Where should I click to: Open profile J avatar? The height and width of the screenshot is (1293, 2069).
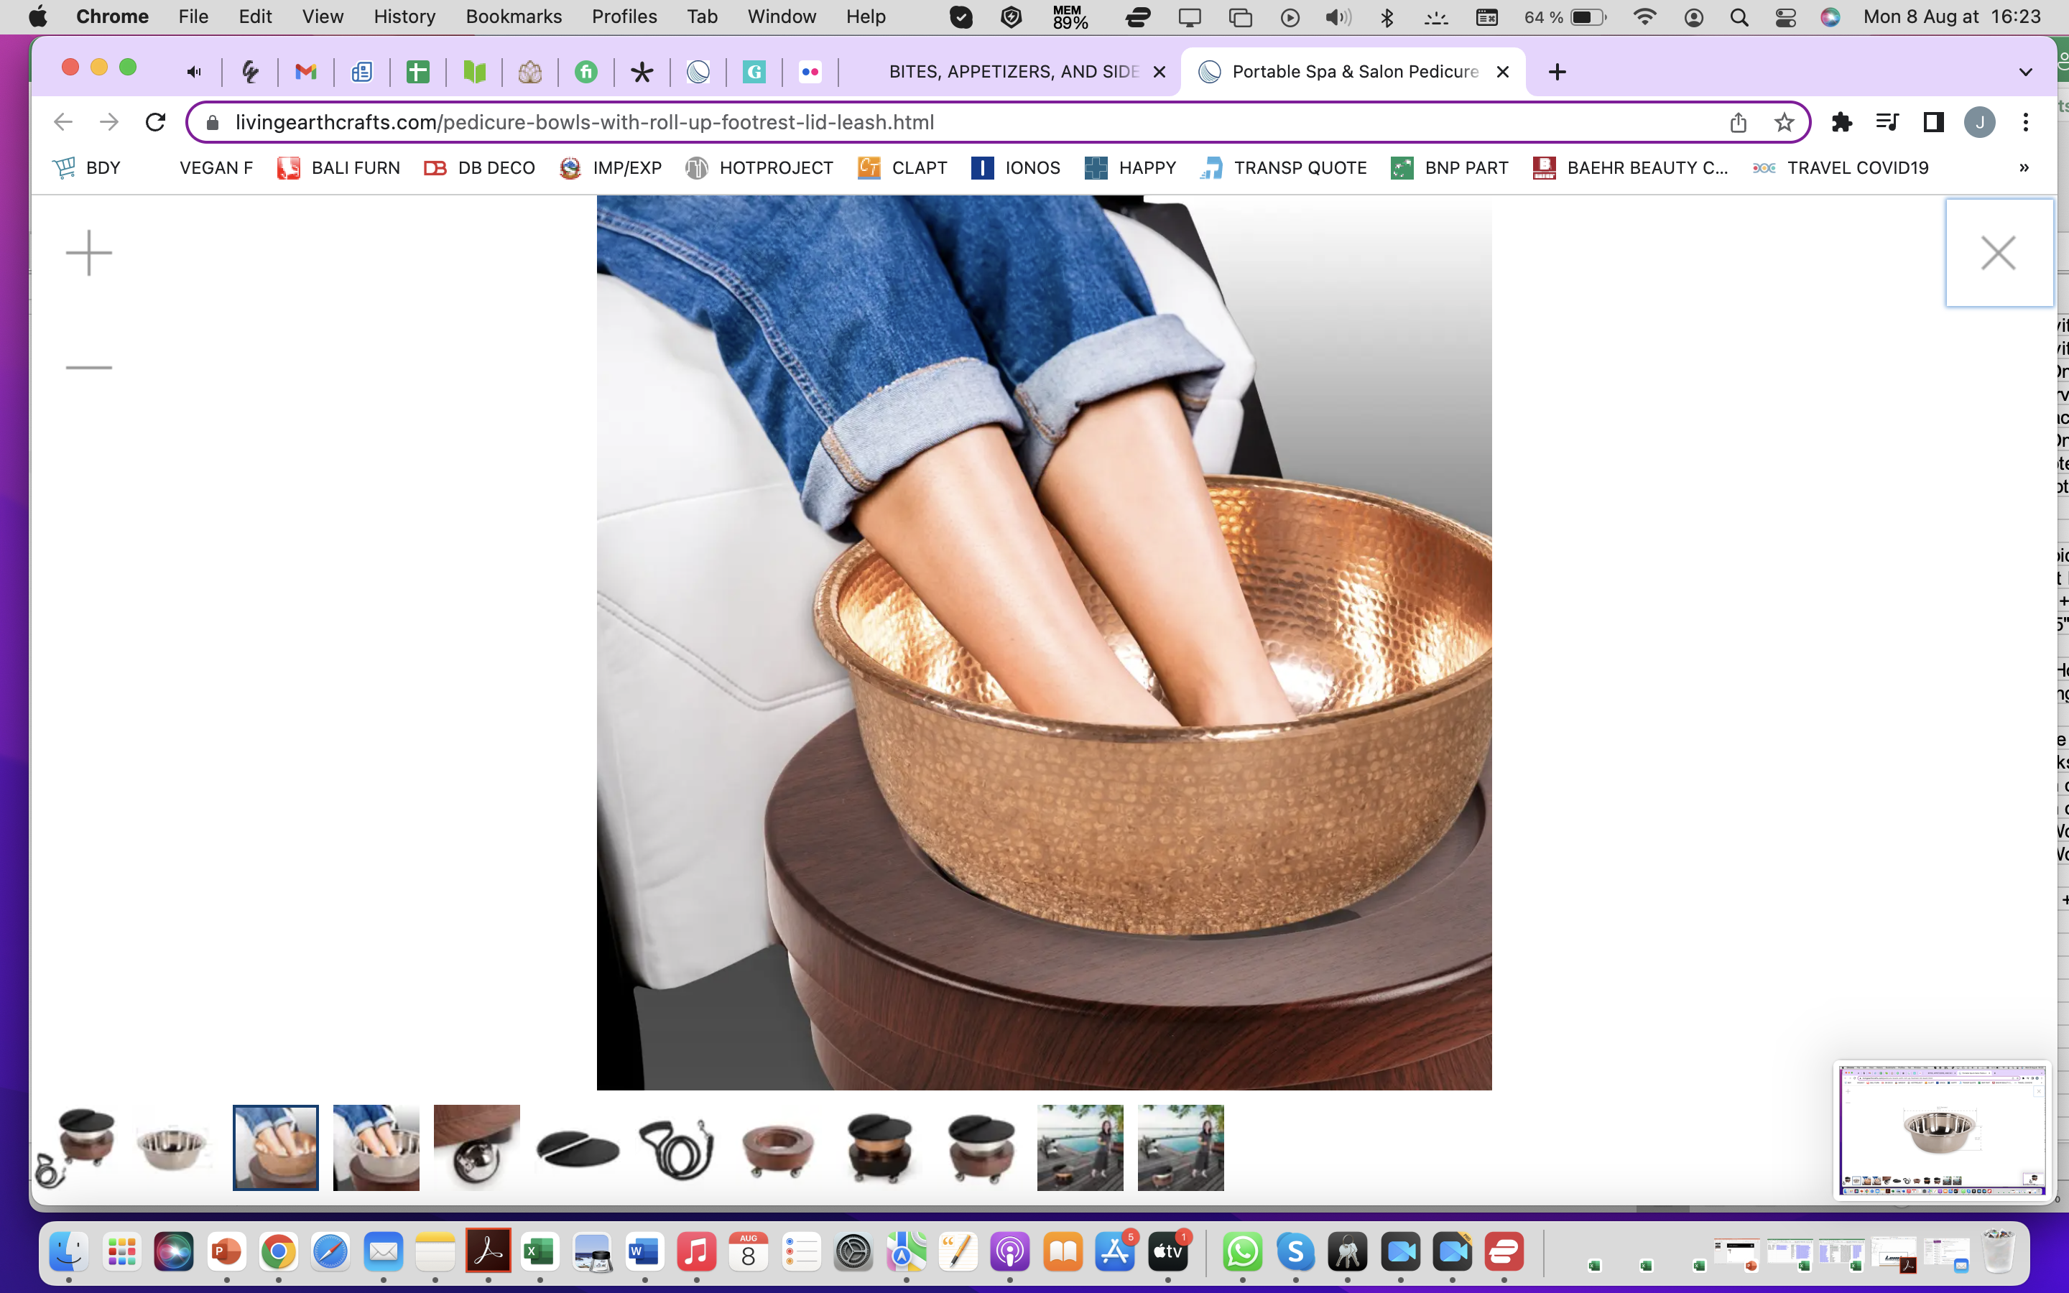pos(1979,122)
